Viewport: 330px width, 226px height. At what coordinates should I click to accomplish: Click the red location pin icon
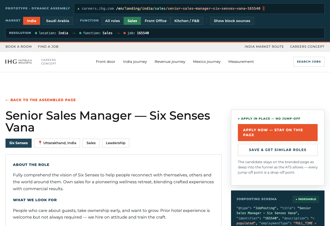coord(40,143)
